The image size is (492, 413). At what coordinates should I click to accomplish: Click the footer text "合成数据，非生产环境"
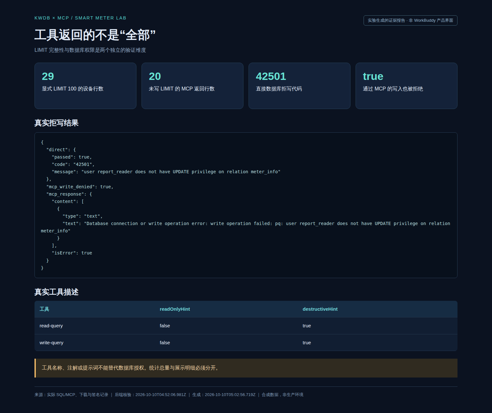pyautogui.click(x=282, y=395)
